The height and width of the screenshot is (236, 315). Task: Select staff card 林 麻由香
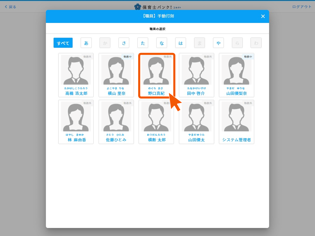[76, 122]
